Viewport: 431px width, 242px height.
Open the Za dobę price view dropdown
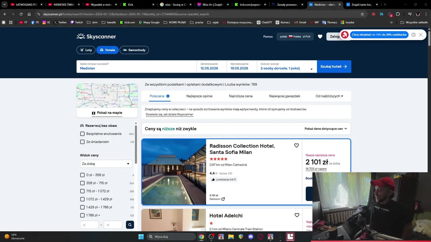point(106,164)
